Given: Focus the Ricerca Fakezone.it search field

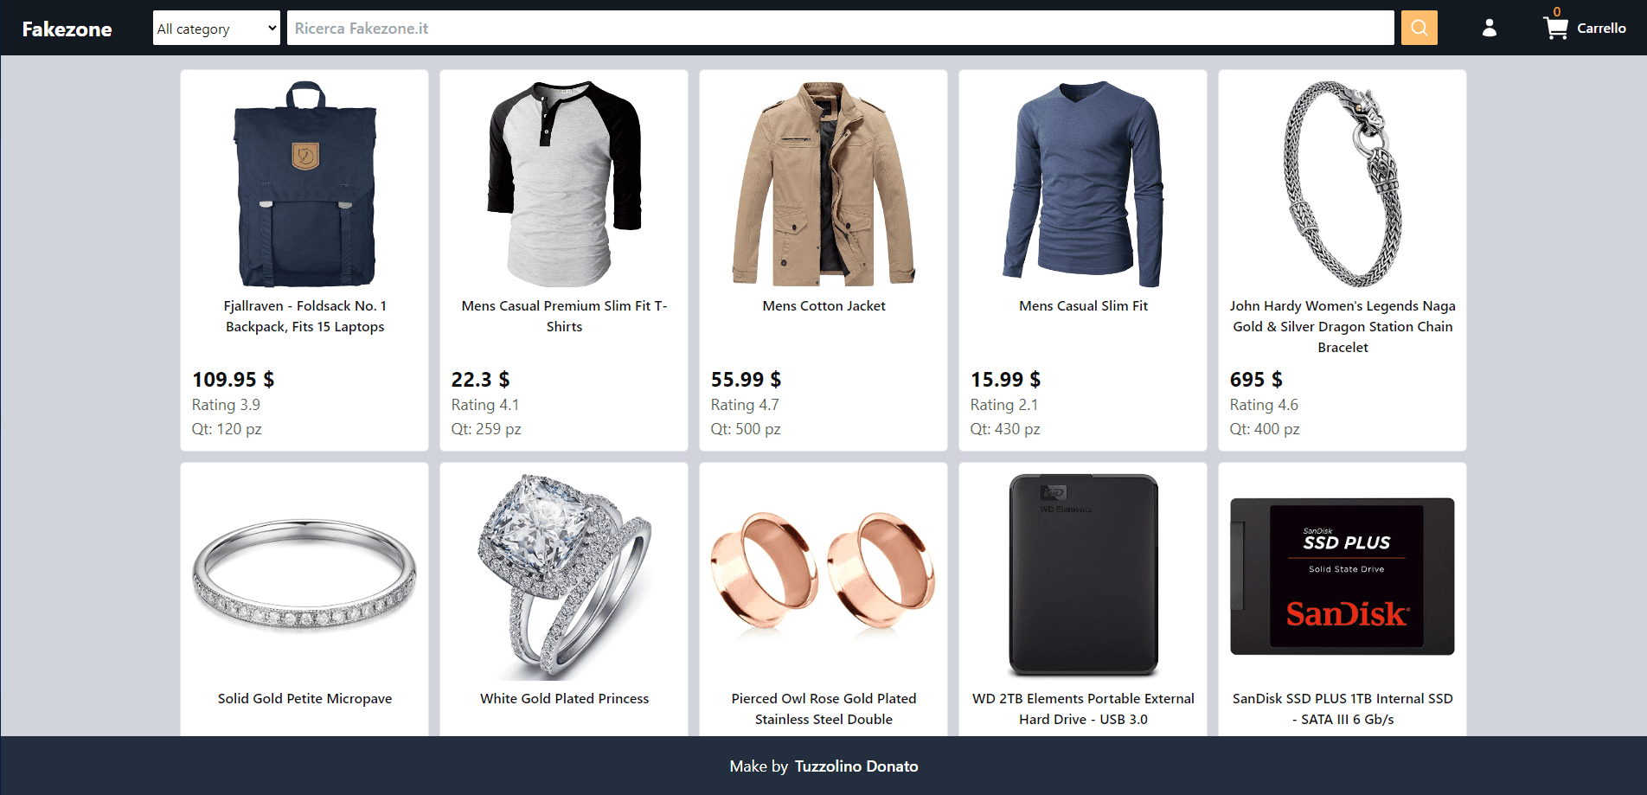Looking at the screenshot, I should (840, 28).
